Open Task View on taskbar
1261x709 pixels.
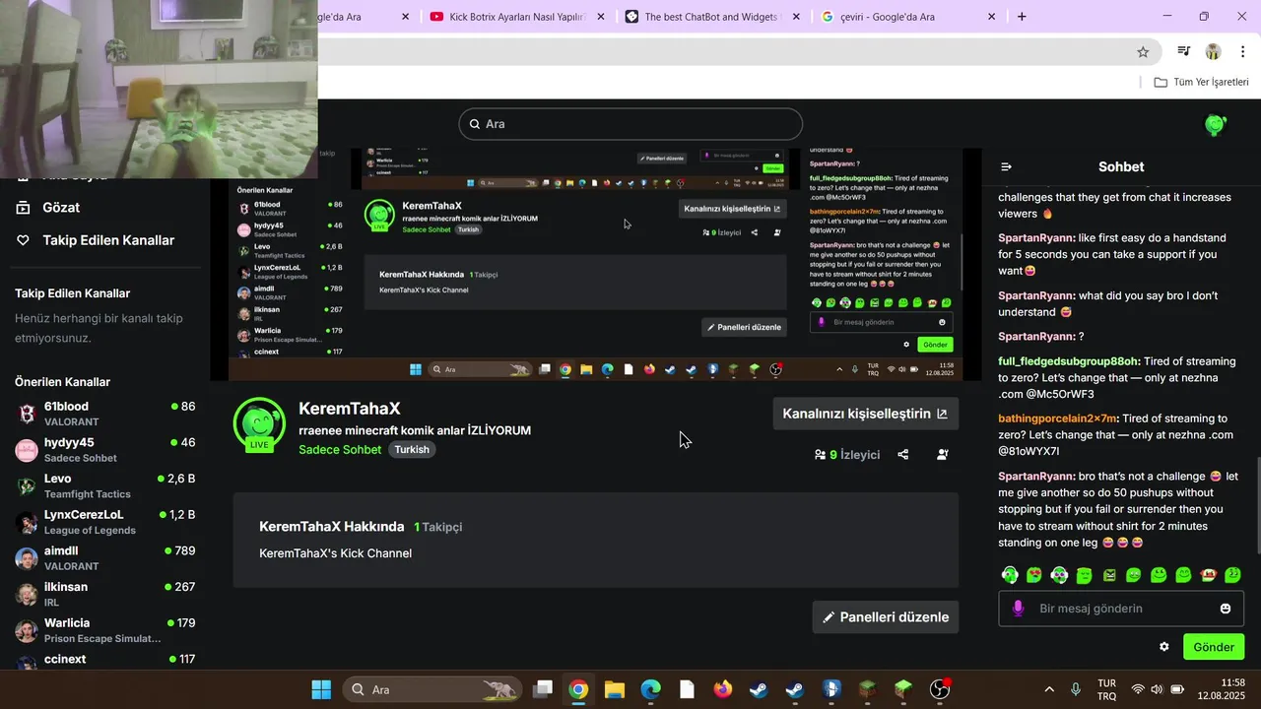543,689
